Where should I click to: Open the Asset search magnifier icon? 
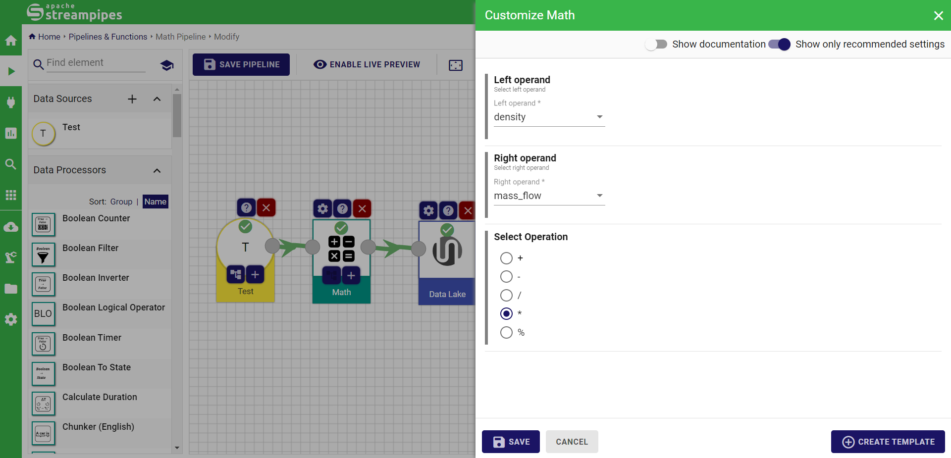point(11,163)
